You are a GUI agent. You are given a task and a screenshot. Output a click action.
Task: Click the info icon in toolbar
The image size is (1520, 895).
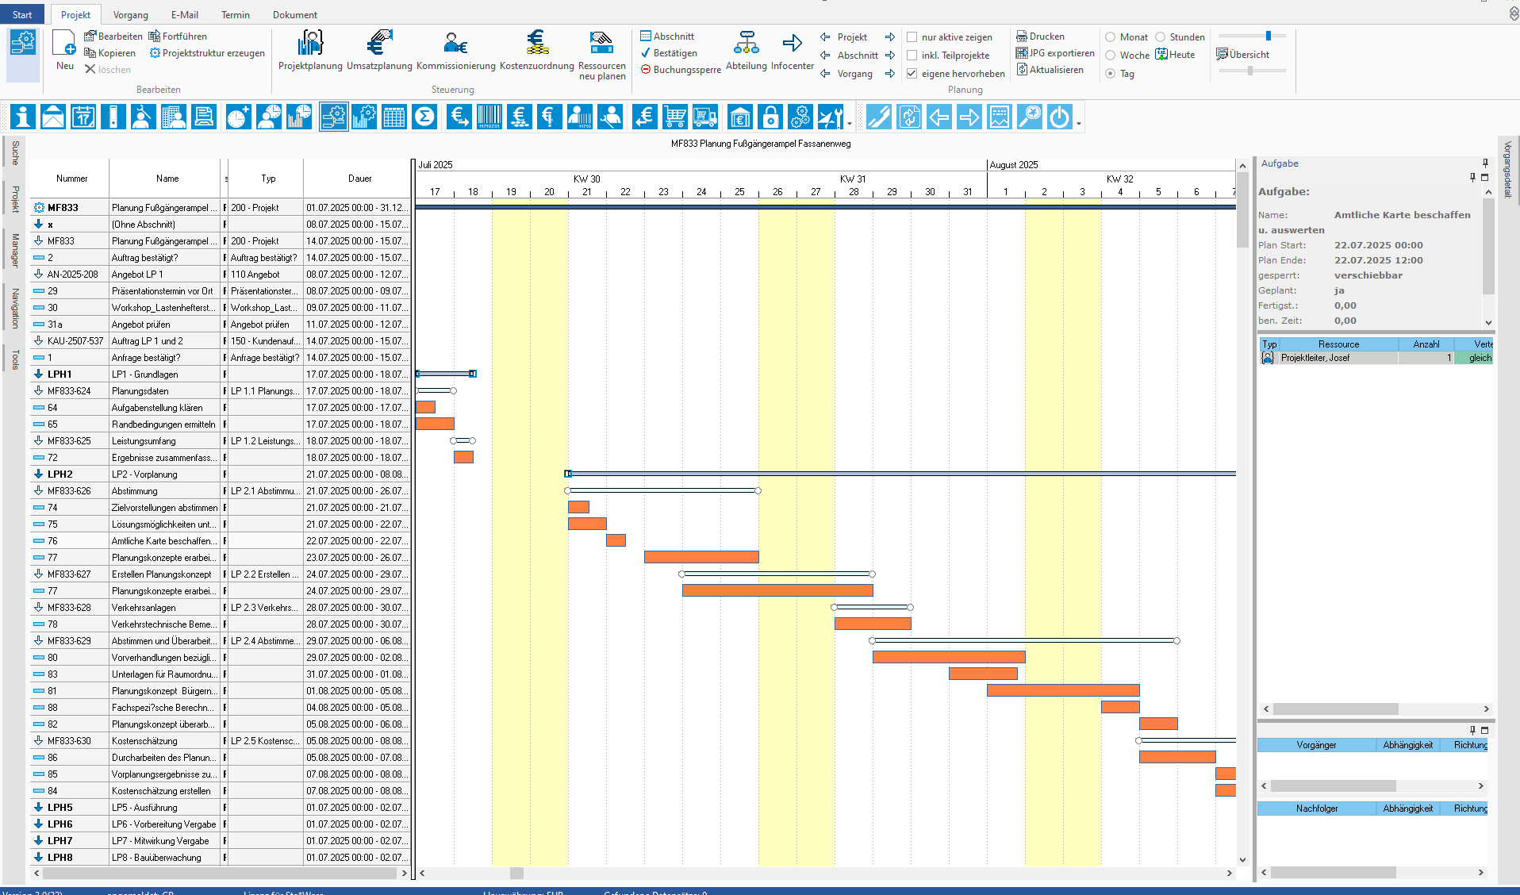(23, 117)
